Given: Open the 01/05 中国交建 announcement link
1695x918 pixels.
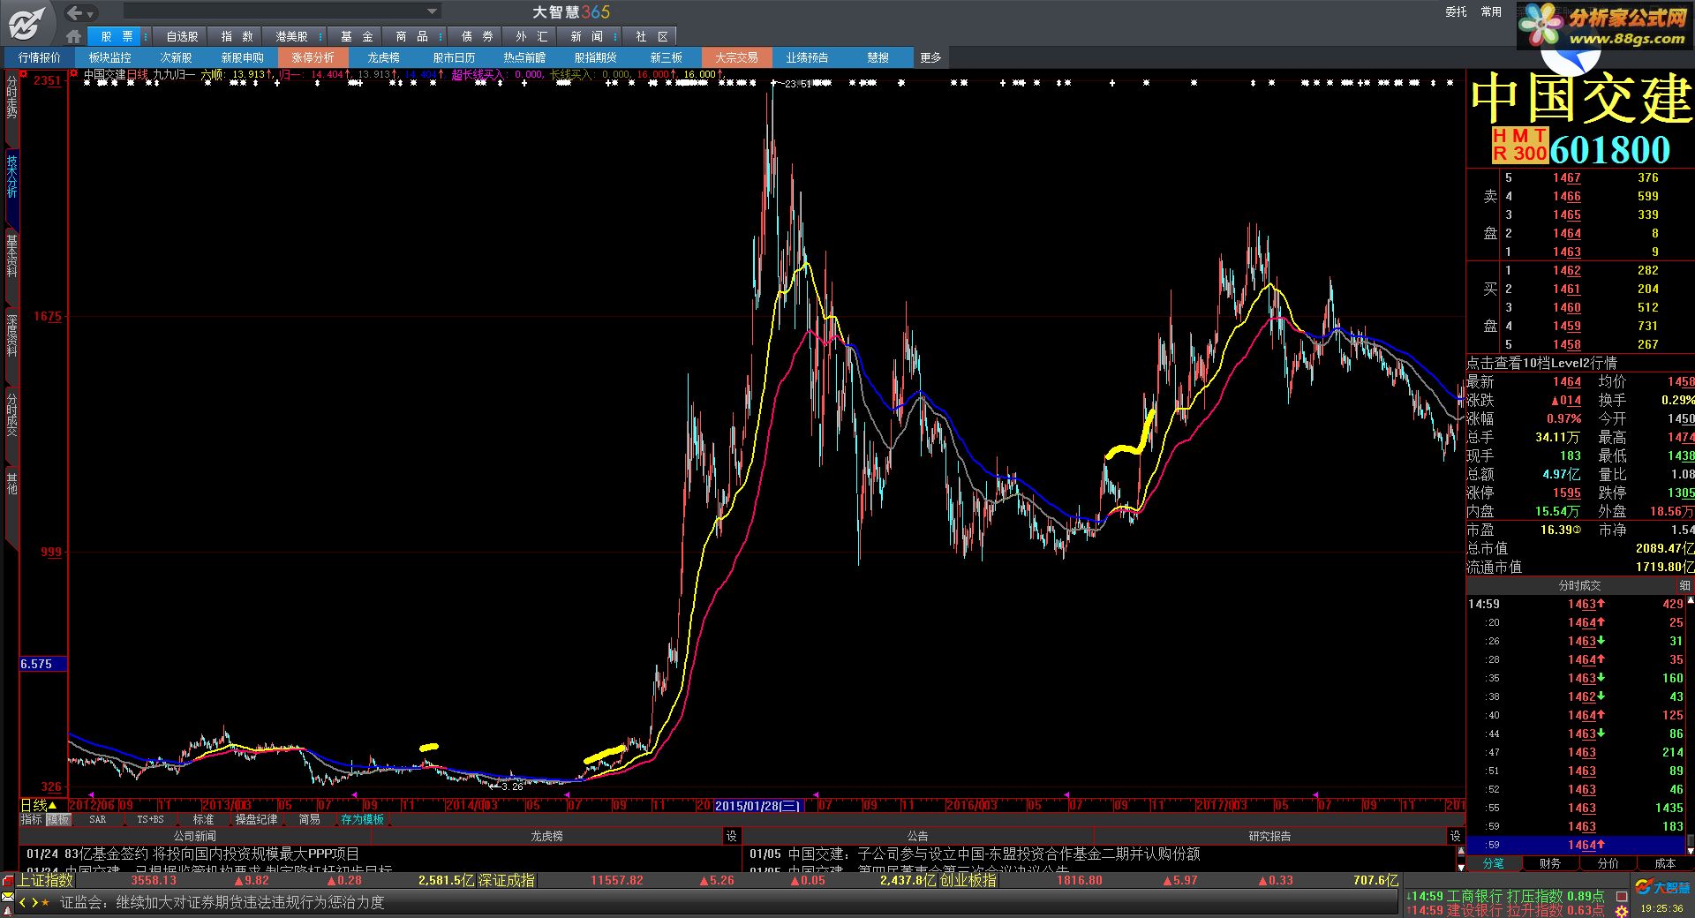Looking at the screenshot, I should tap(975, 854).
